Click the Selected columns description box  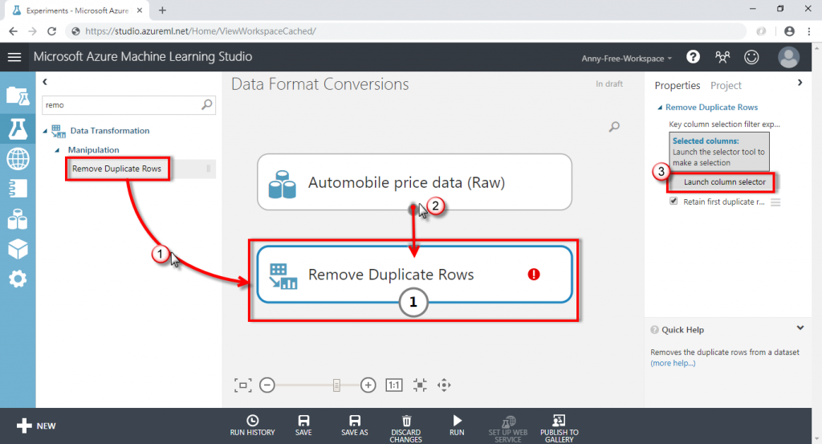pyautogui.click(x=718, y=152)
